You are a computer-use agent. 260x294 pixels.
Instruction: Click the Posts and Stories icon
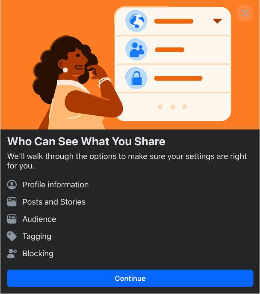[12, 202]
